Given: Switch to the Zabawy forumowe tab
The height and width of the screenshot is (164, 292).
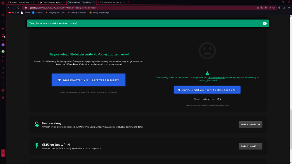Looking at the screenshot, I should coord(111,2).
